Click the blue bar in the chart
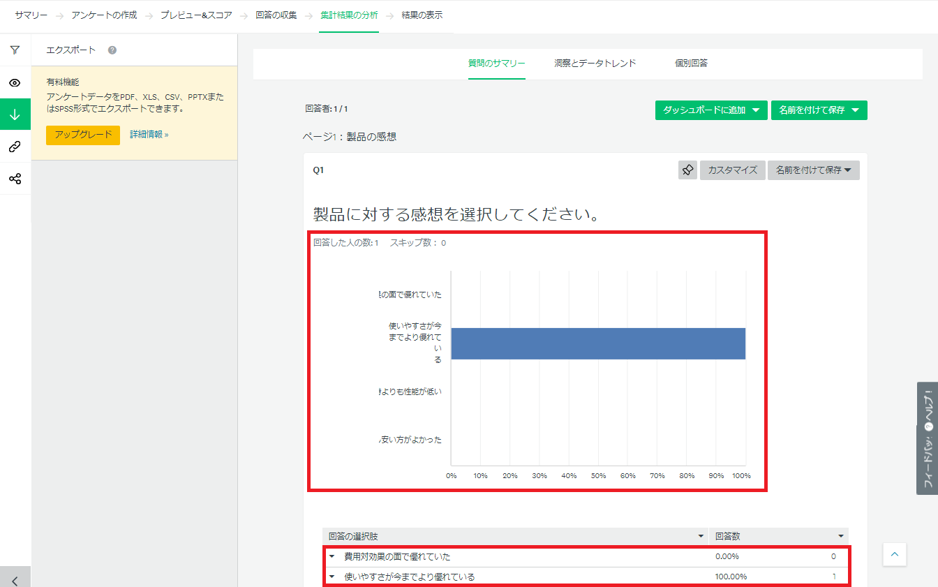This screenshot has height=587, width=938. click(597, 343)
